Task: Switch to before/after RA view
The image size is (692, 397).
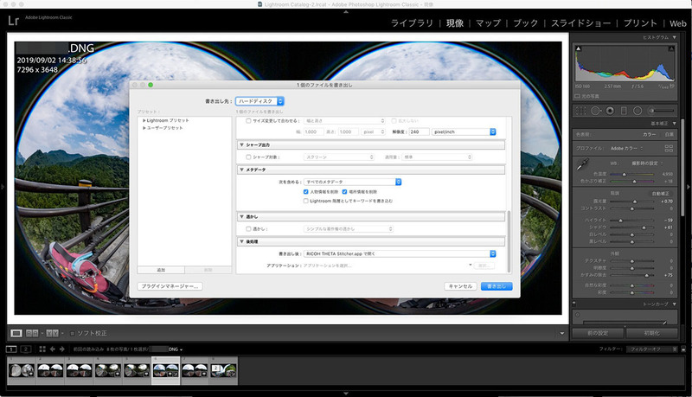Action: pos(32,333)
